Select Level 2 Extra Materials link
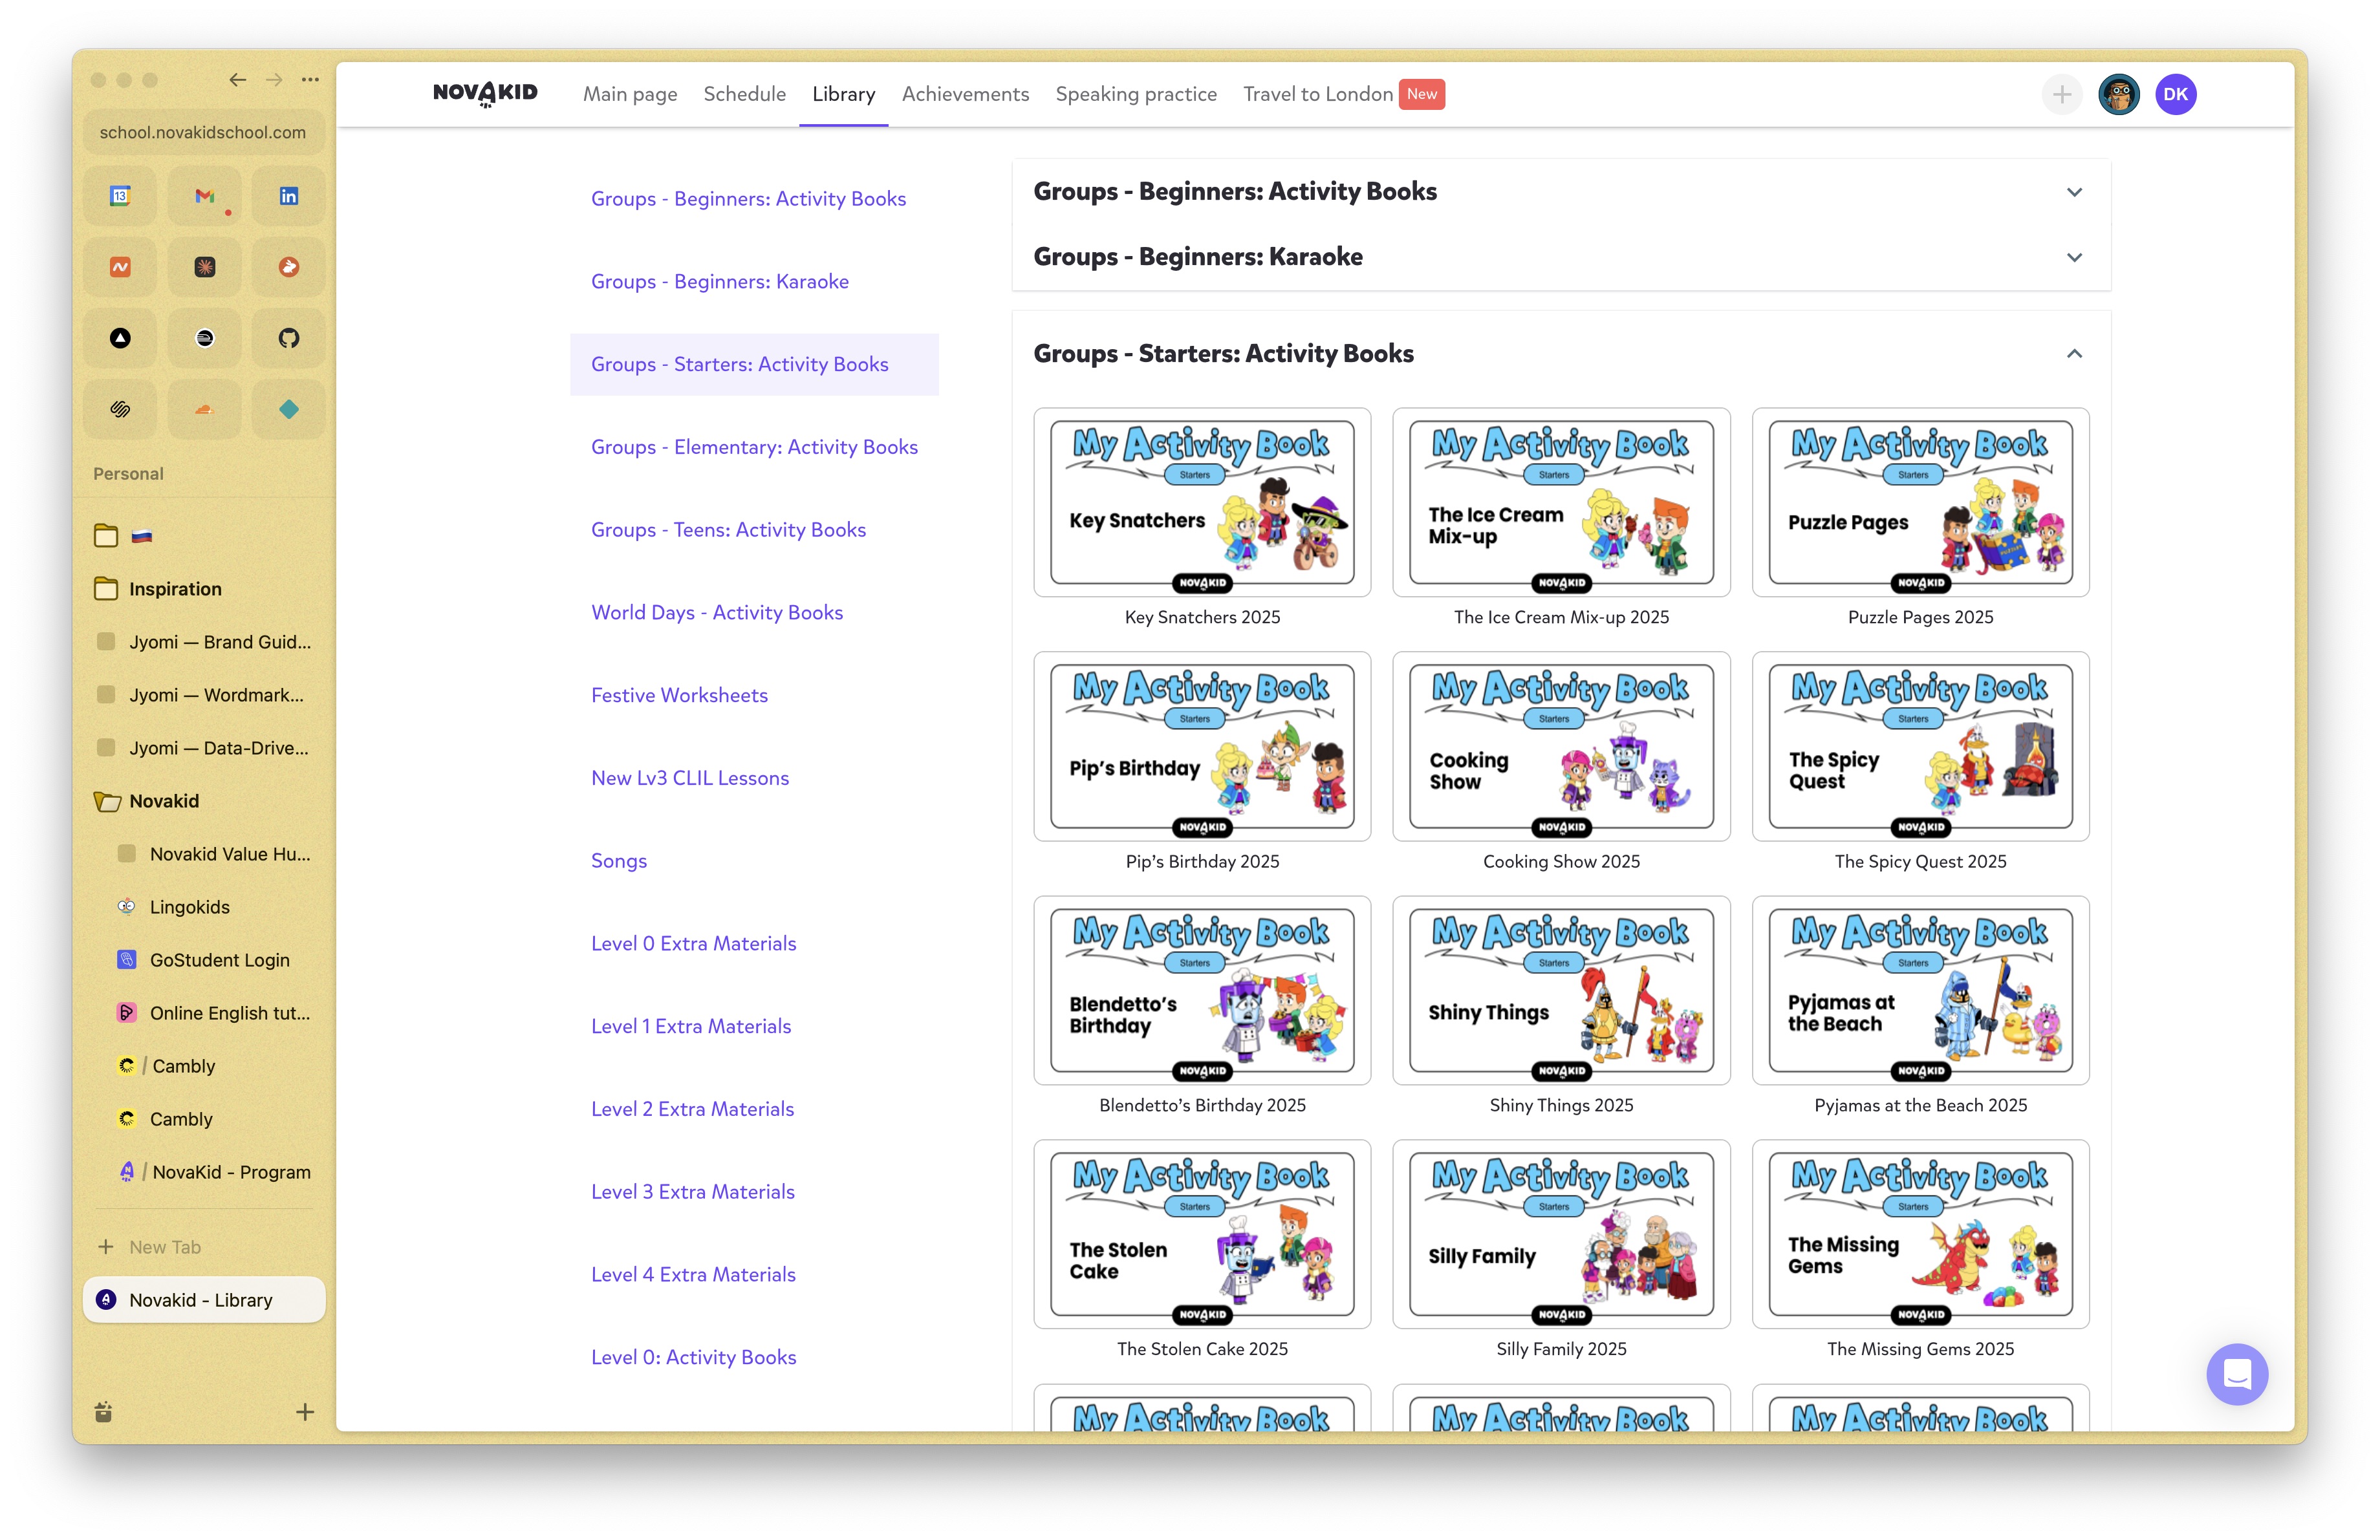 point(692,1108)
